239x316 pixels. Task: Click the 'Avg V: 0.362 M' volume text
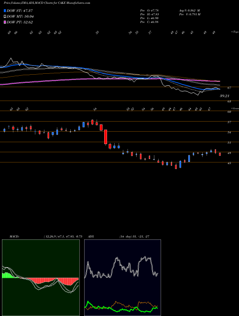pyautogui.click(x=189, y=10)
